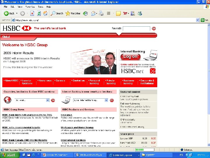210x158 pixels.
Task: Open the Mail button dropdown arrow
Action: (x=97, y=13)
